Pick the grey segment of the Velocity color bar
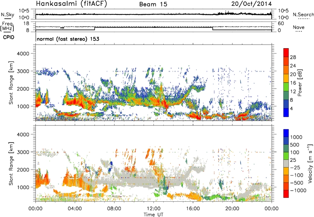 [286, 163]
